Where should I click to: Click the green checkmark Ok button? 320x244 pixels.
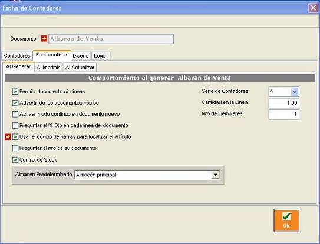pyautogui.click(x=286, y=220)
